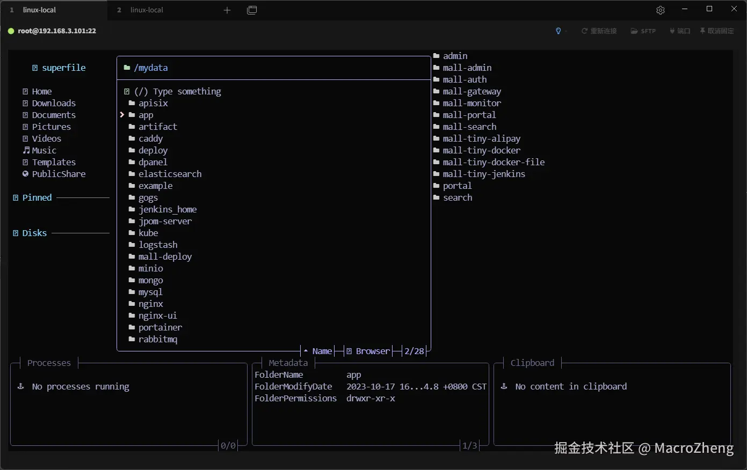Click the green connection status dot
The image size is (747, 470).
click(x=11, y=31)
